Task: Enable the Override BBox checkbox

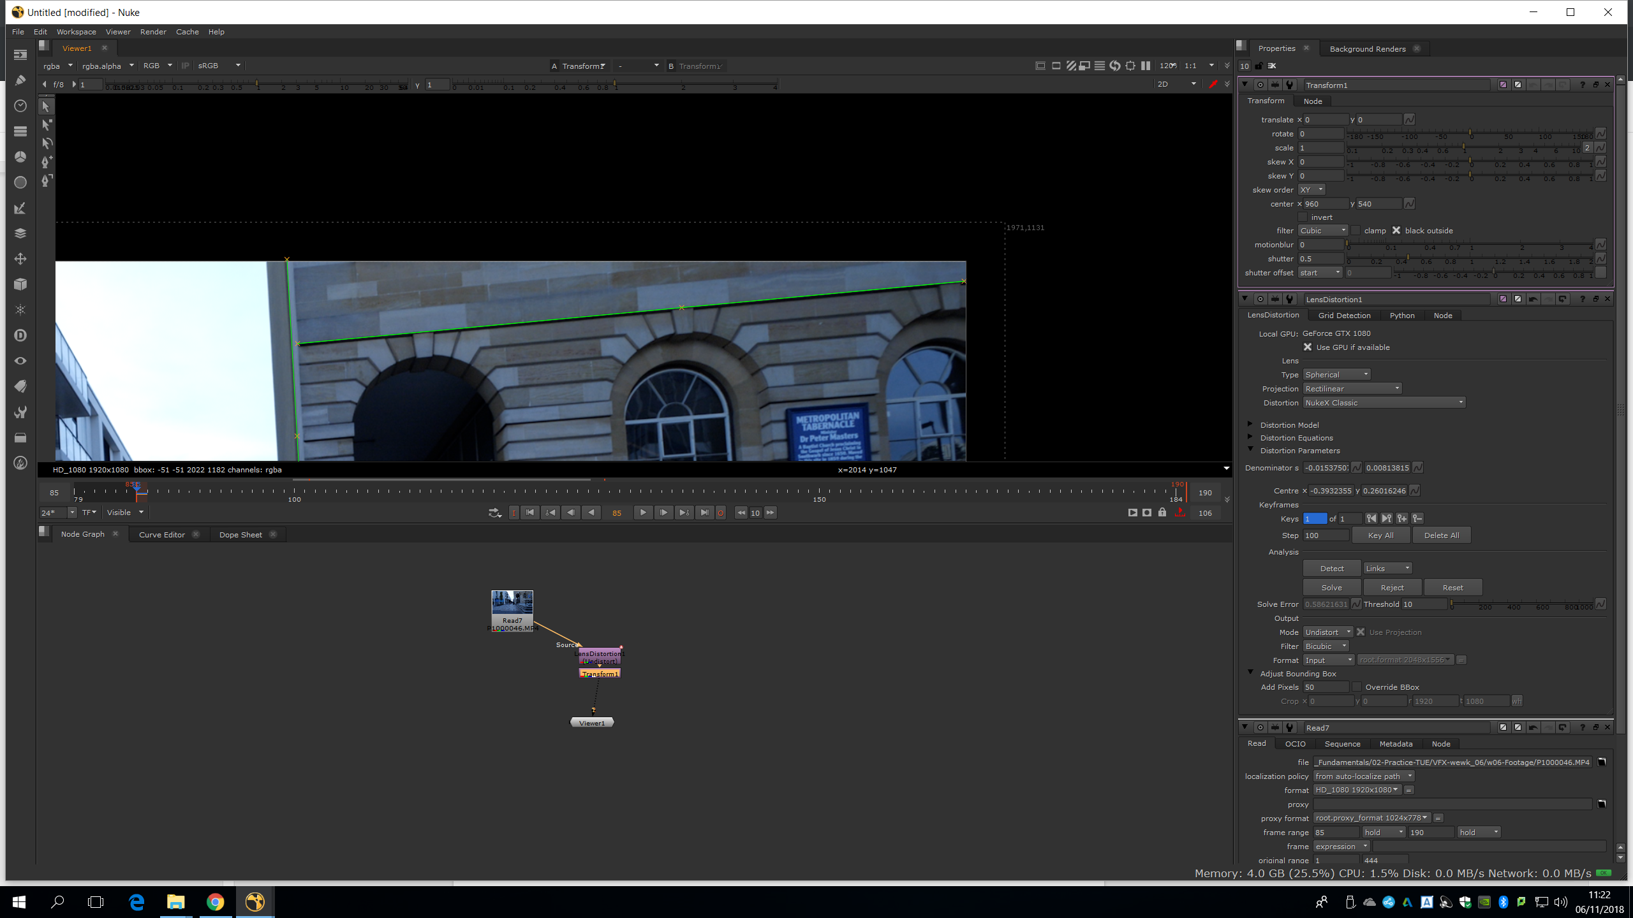Action: 1357,687
